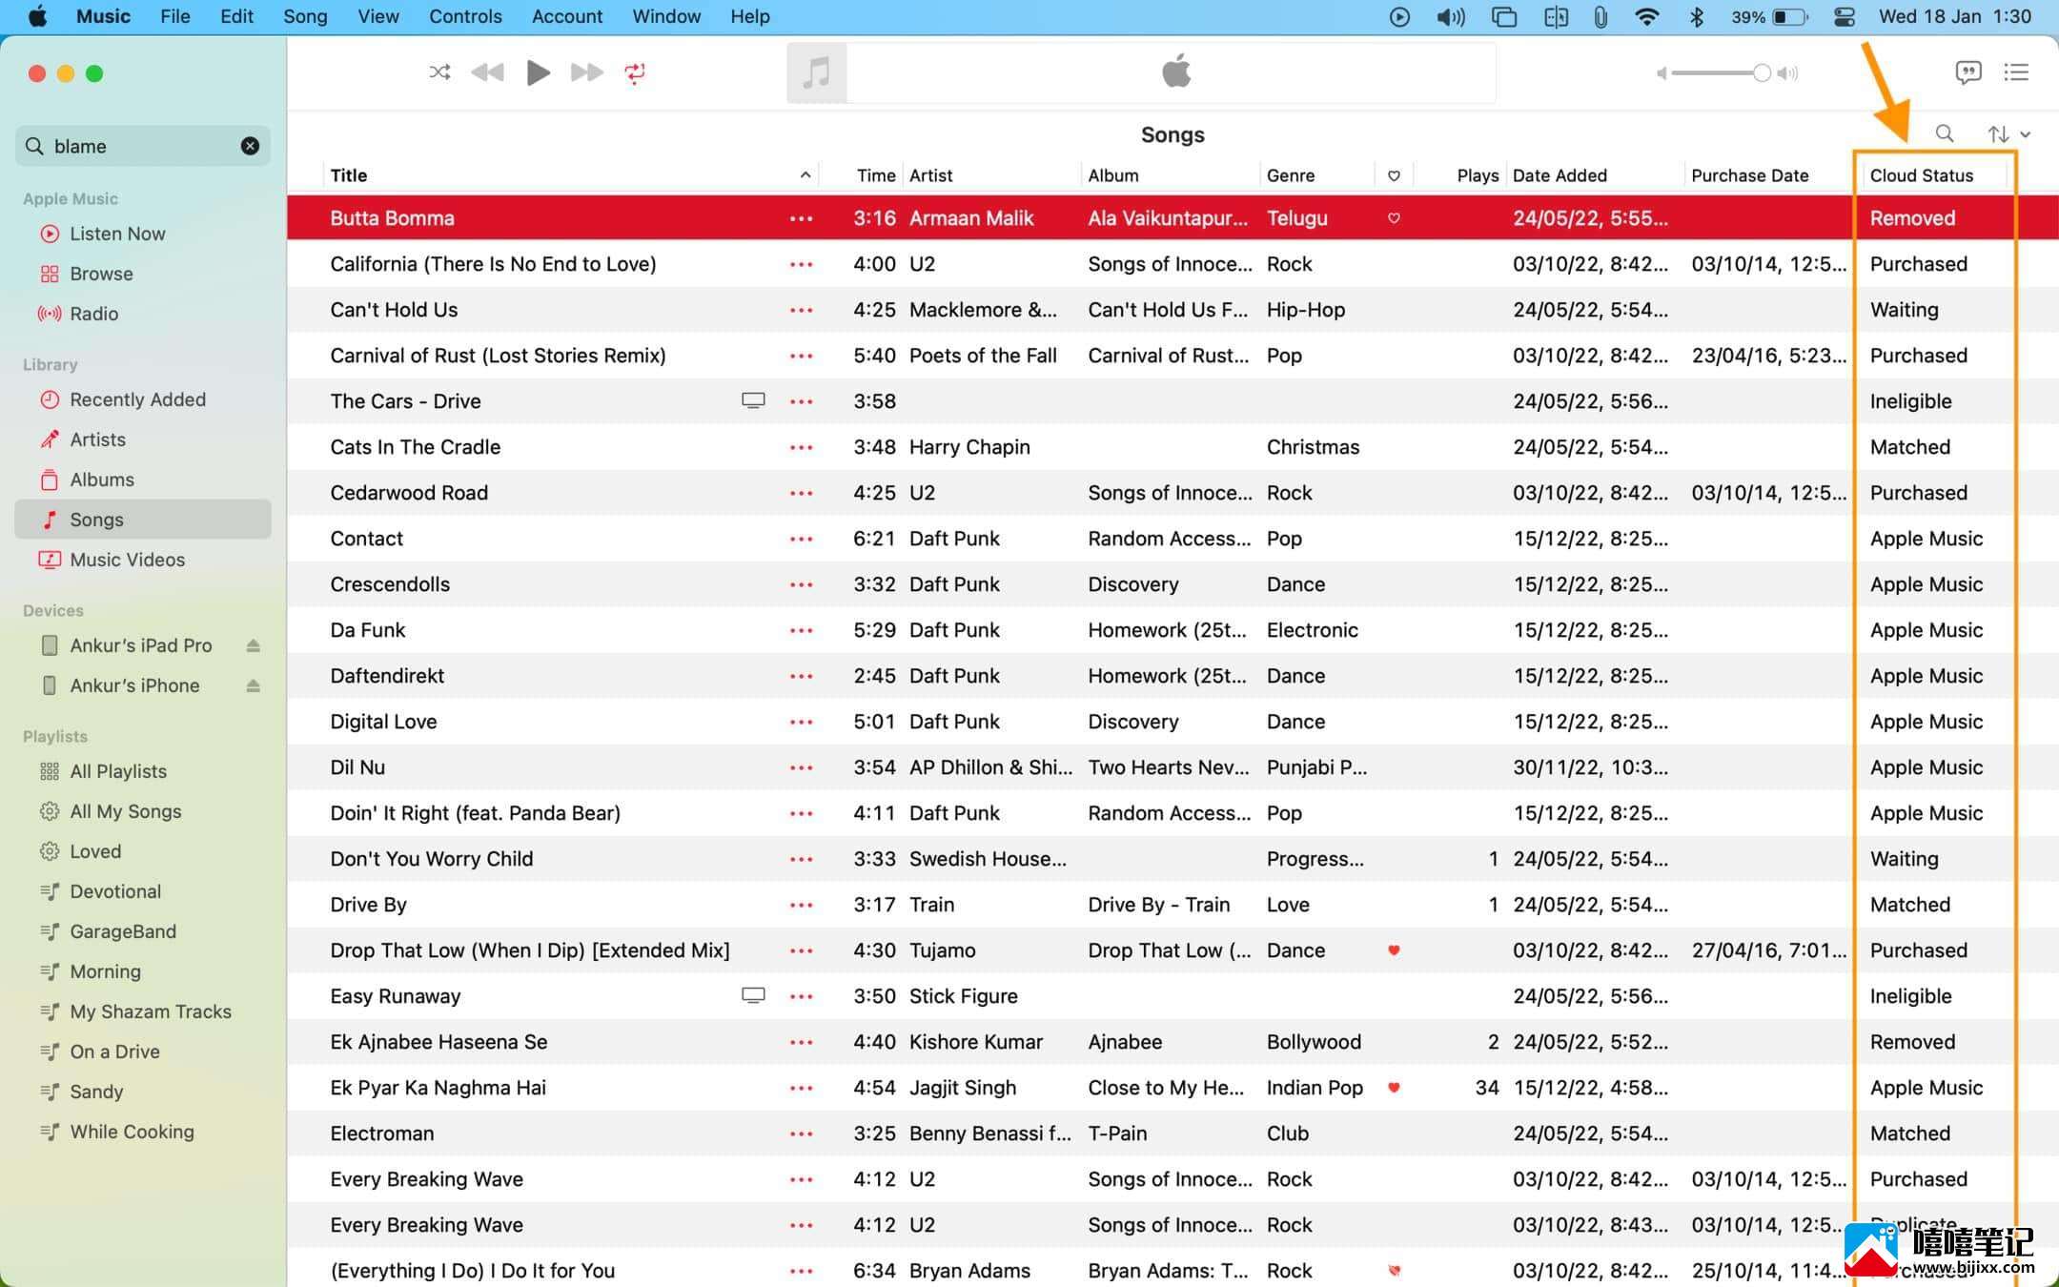
Task: Select the Cedarwood Road song row
Action: [1172, 493]
